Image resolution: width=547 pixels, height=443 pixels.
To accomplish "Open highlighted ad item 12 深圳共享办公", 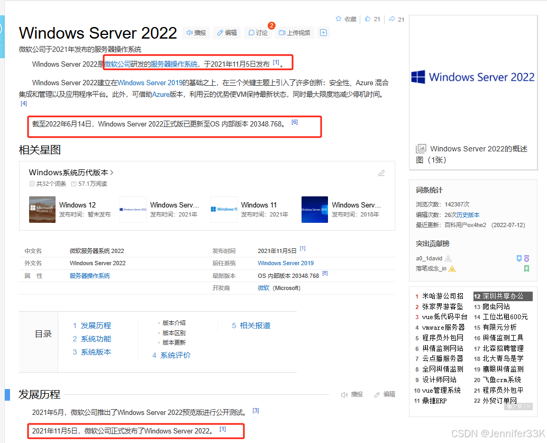I will (503, 296).
